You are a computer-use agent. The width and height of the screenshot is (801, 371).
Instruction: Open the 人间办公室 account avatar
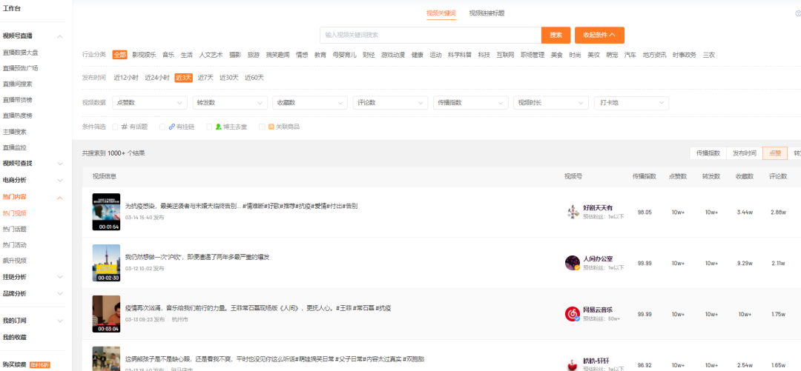click(572, 263)
